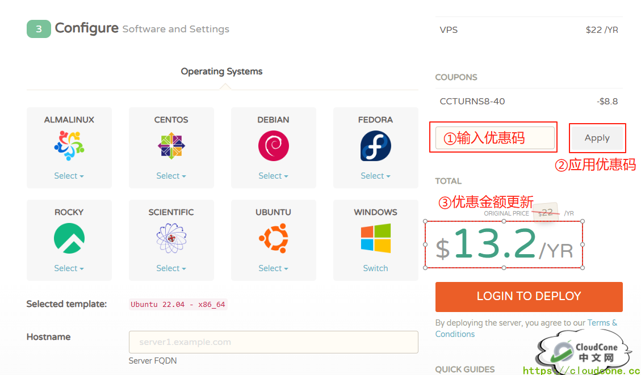The image size is (641, 375).
Task: Click the CentOS logo icon
Action: [x=171, y=146]
